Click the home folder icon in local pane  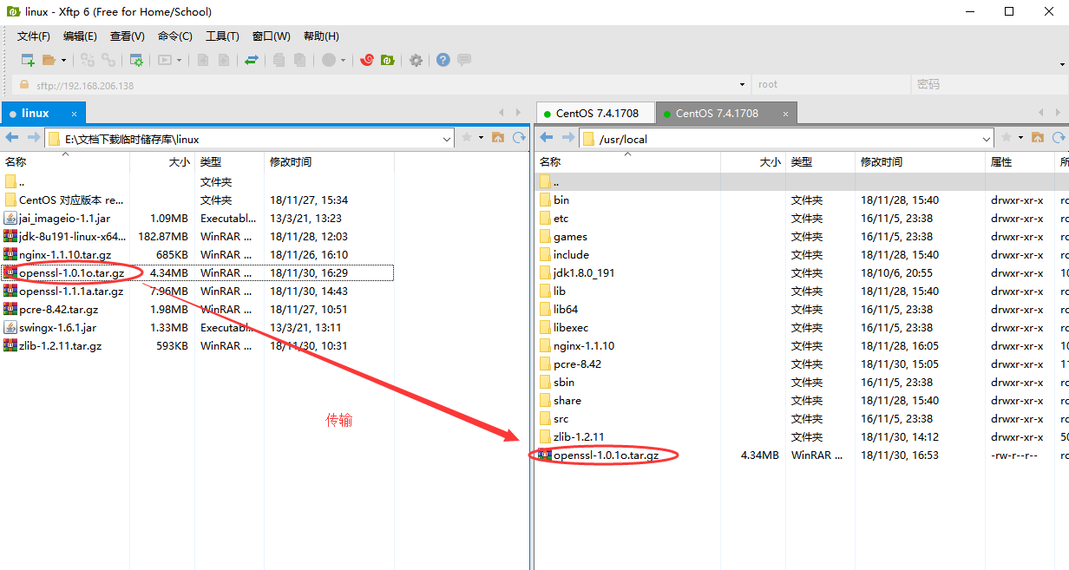click(498, 138)
